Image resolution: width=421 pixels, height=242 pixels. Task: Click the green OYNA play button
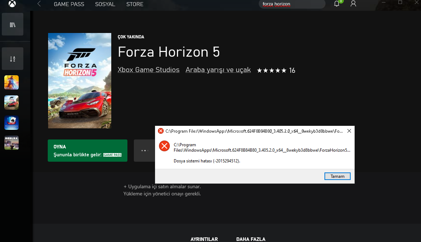point(88,151)
